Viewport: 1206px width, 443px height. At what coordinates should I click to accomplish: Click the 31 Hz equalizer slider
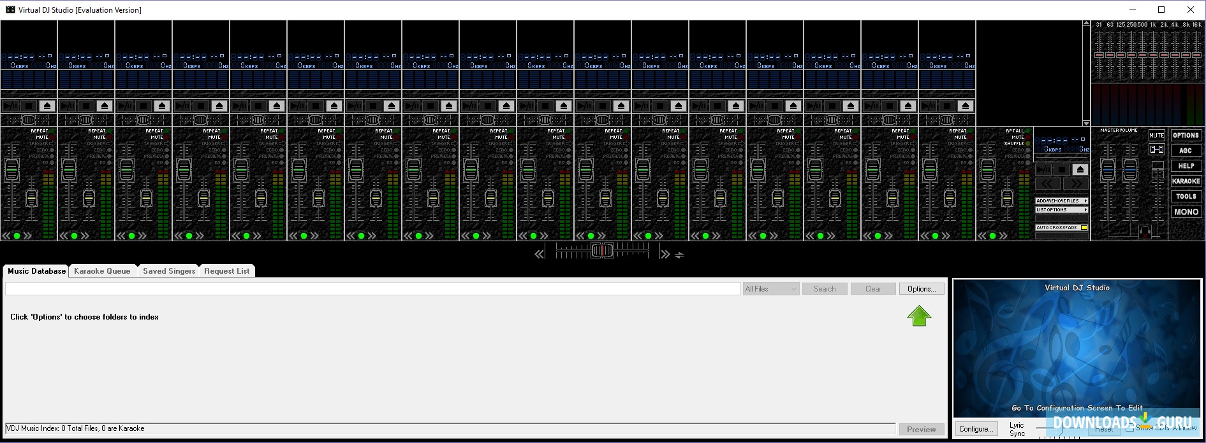point(1099,55)
